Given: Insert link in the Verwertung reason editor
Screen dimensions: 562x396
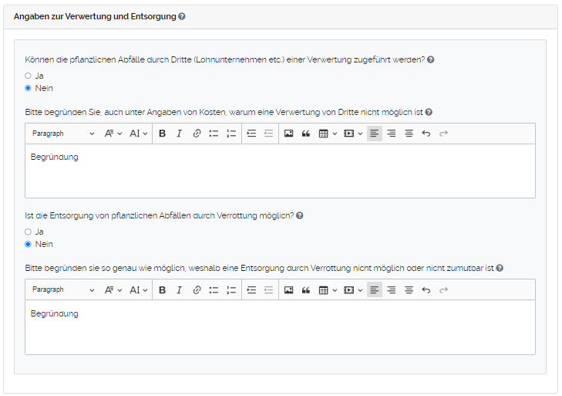Looking at the screenshot, I should pyautogui.click(x=197, y=134).
